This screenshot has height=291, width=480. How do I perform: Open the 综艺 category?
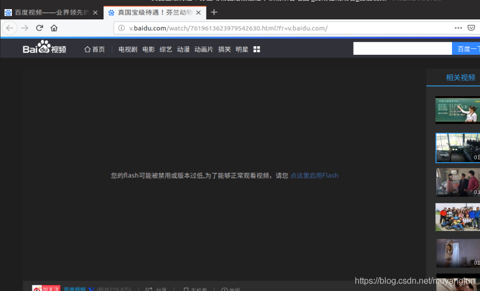pyautogui.click(x=166, y=49)
